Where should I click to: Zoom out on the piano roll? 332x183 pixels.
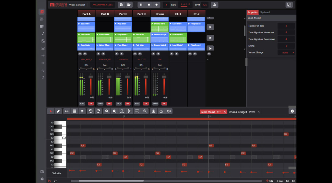(114, 111)
